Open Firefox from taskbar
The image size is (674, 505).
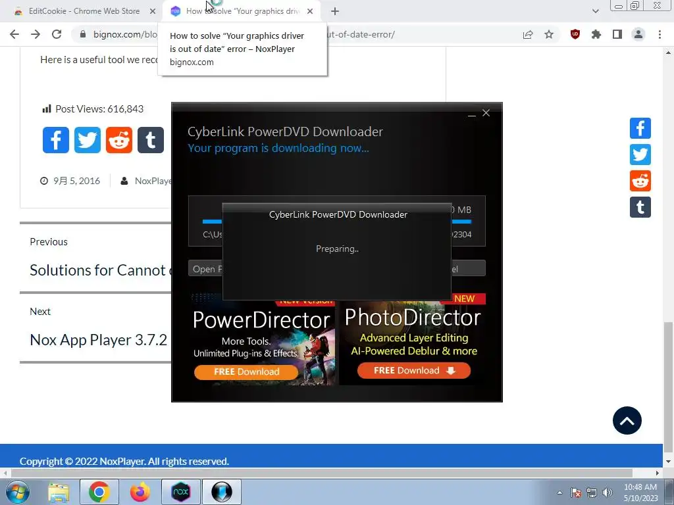140,492
